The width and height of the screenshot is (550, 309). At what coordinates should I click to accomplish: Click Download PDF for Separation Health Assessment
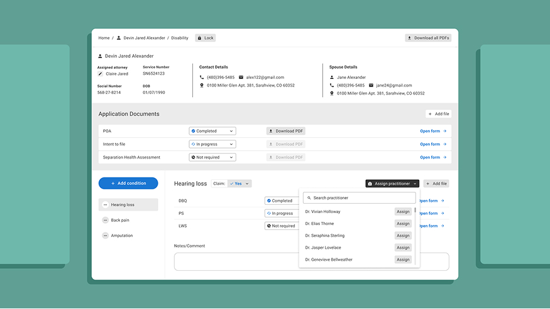click(x=286, y=157)
